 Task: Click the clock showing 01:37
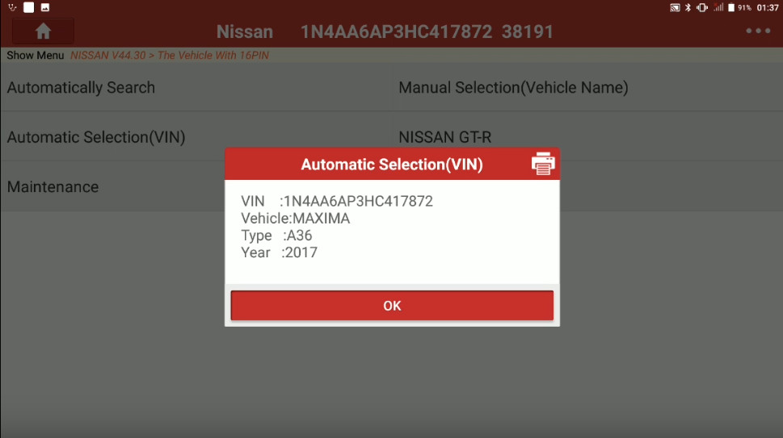pos(768,7)
